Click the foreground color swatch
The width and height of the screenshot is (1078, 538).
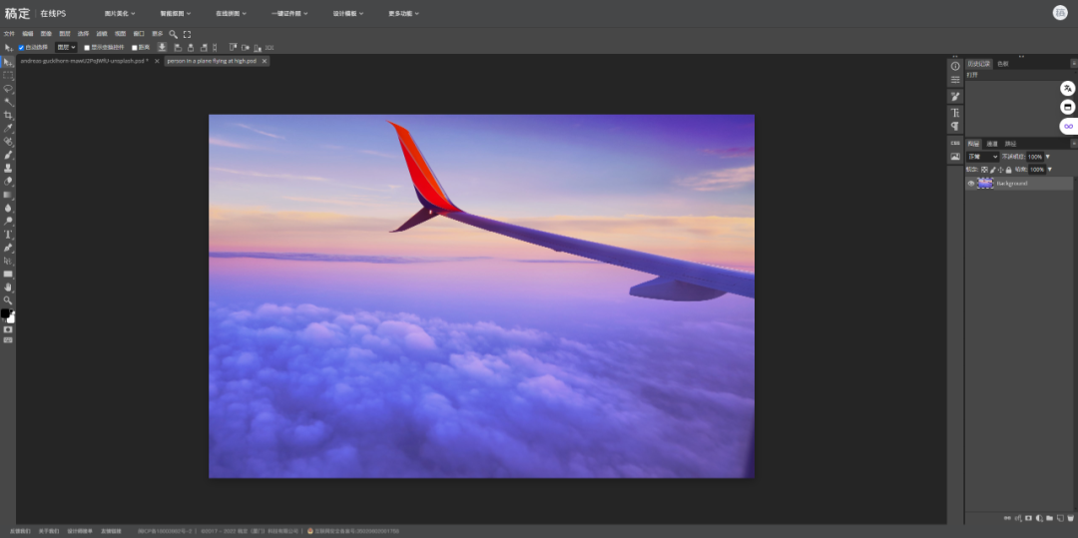pyautogui.click(x=5, y=313)
